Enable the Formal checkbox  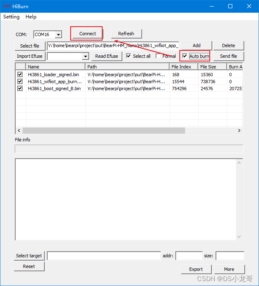[x=158, y=56]
